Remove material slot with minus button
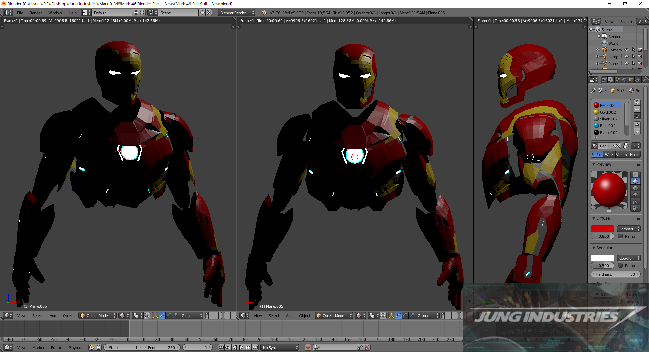The image size is (649, 352). [637, 109]
